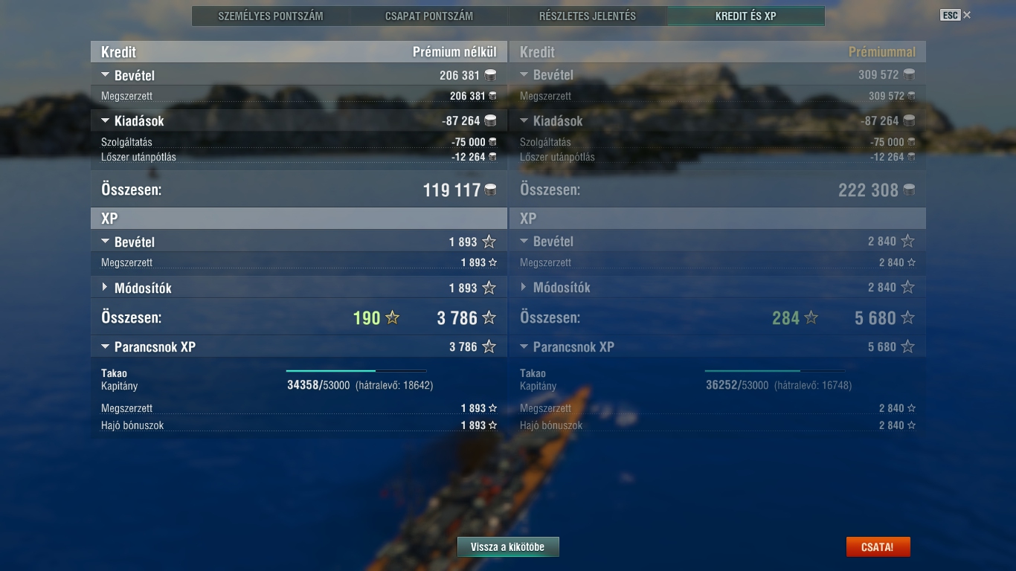Click the star icon beside 3 786 total XP
The width and height of the screenshot is (1016, 571).
pyautogui.click(x=489, y=318)
